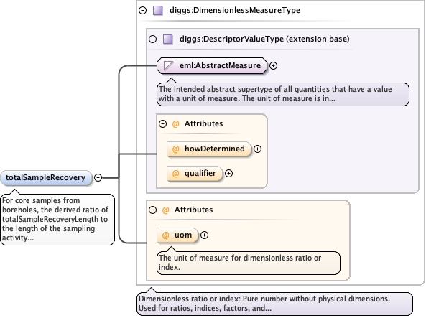Screen dimensions: 426x318
Task: Collapse the diggs:DescriptorValueType extension base
Action: [153, 39]
